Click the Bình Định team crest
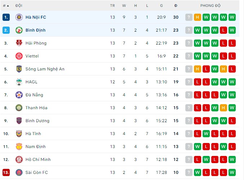 tap(19, 30)
